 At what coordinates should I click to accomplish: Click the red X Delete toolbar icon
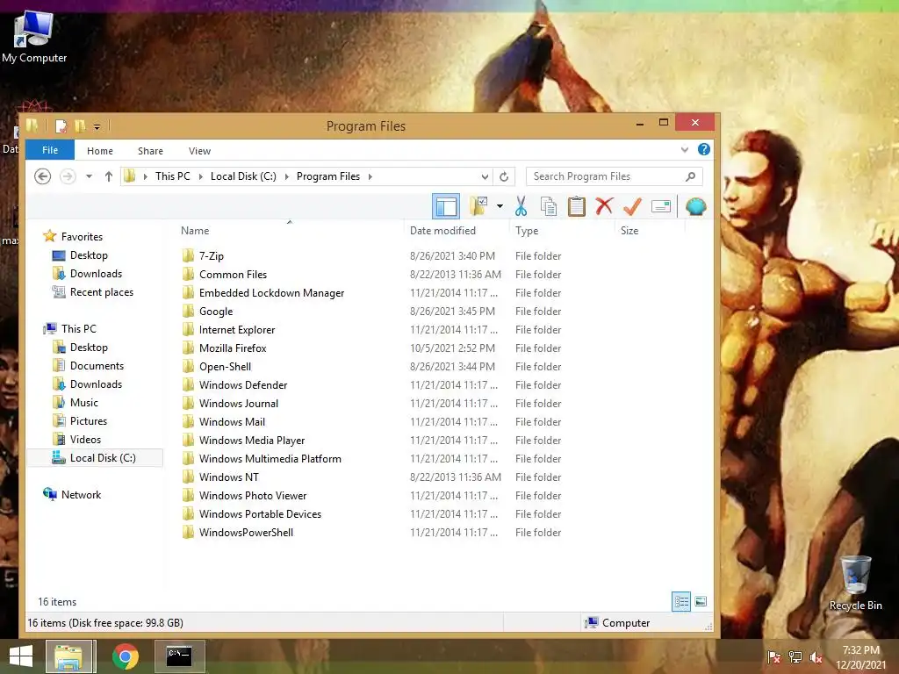pos(604,206)
